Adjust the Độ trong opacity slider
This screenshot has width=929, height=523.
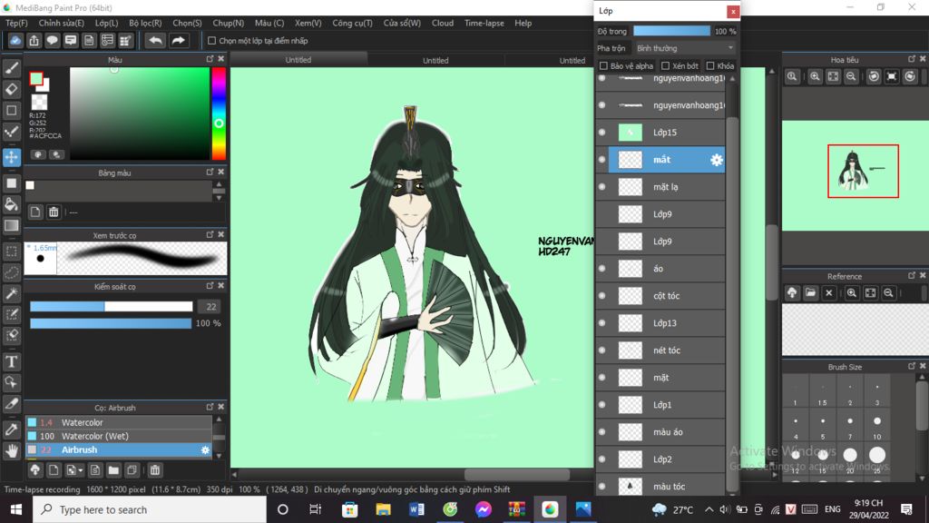coord(671,31)
